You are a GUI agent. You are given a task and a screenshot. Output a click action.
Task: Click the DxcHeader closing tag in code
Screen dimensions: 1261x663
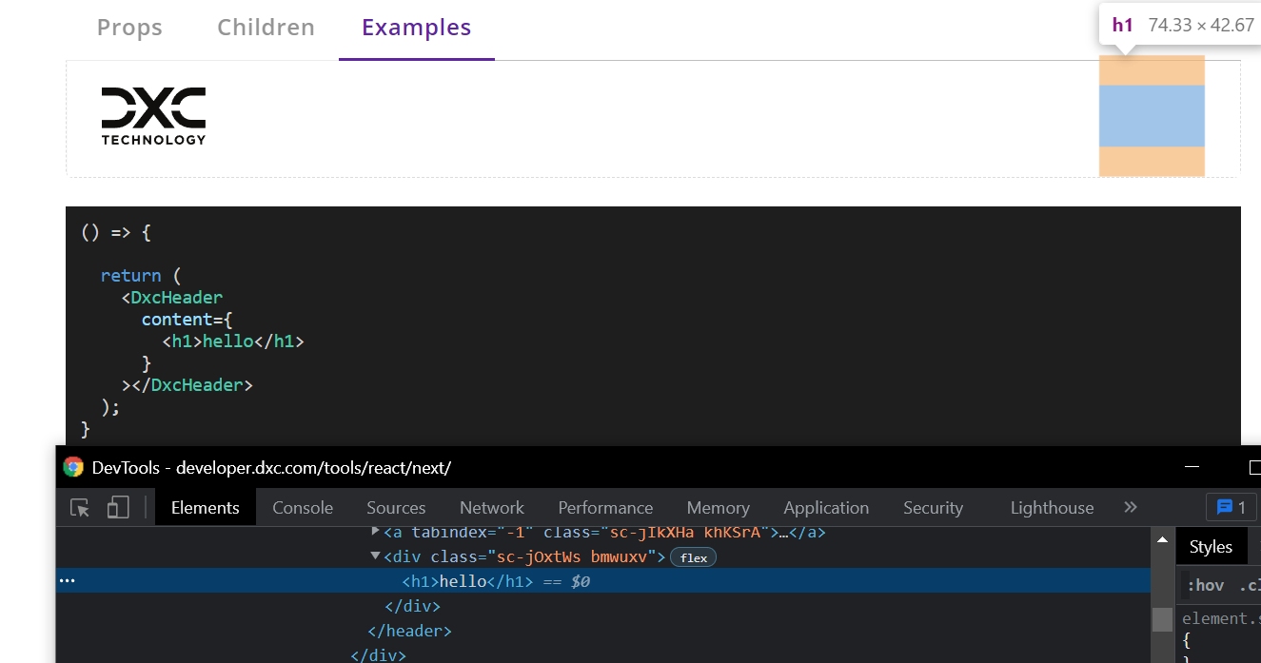(187, 385)
